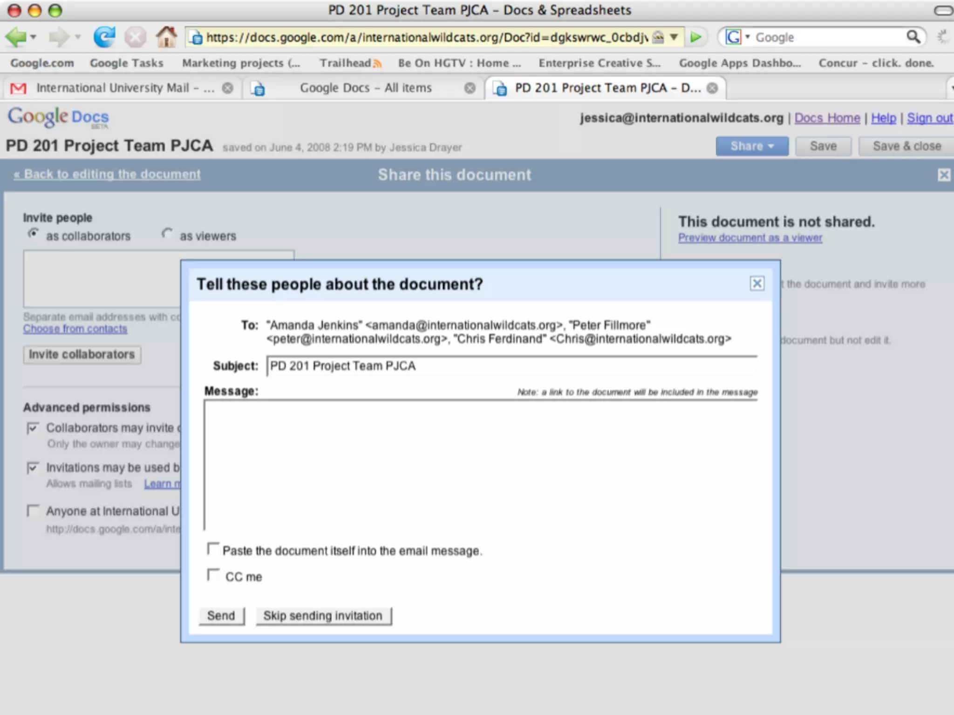Toggle Collaborators may invite checkbox

click(33, 428)
